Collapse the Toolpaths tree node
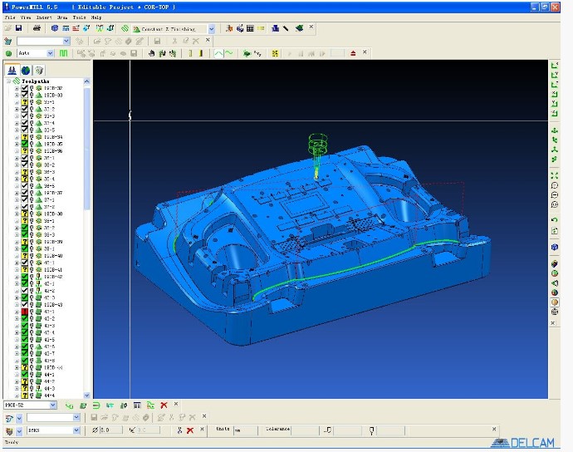 [7, 81]
